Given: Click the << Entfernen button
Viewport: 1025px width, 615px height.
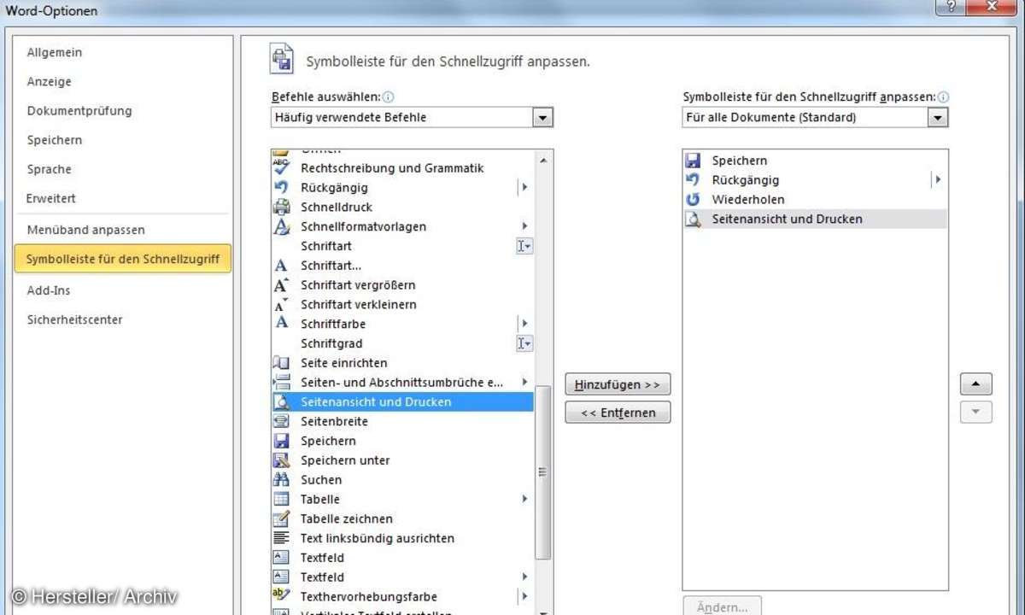Looking at the screenshot, I should click(618, 413).
